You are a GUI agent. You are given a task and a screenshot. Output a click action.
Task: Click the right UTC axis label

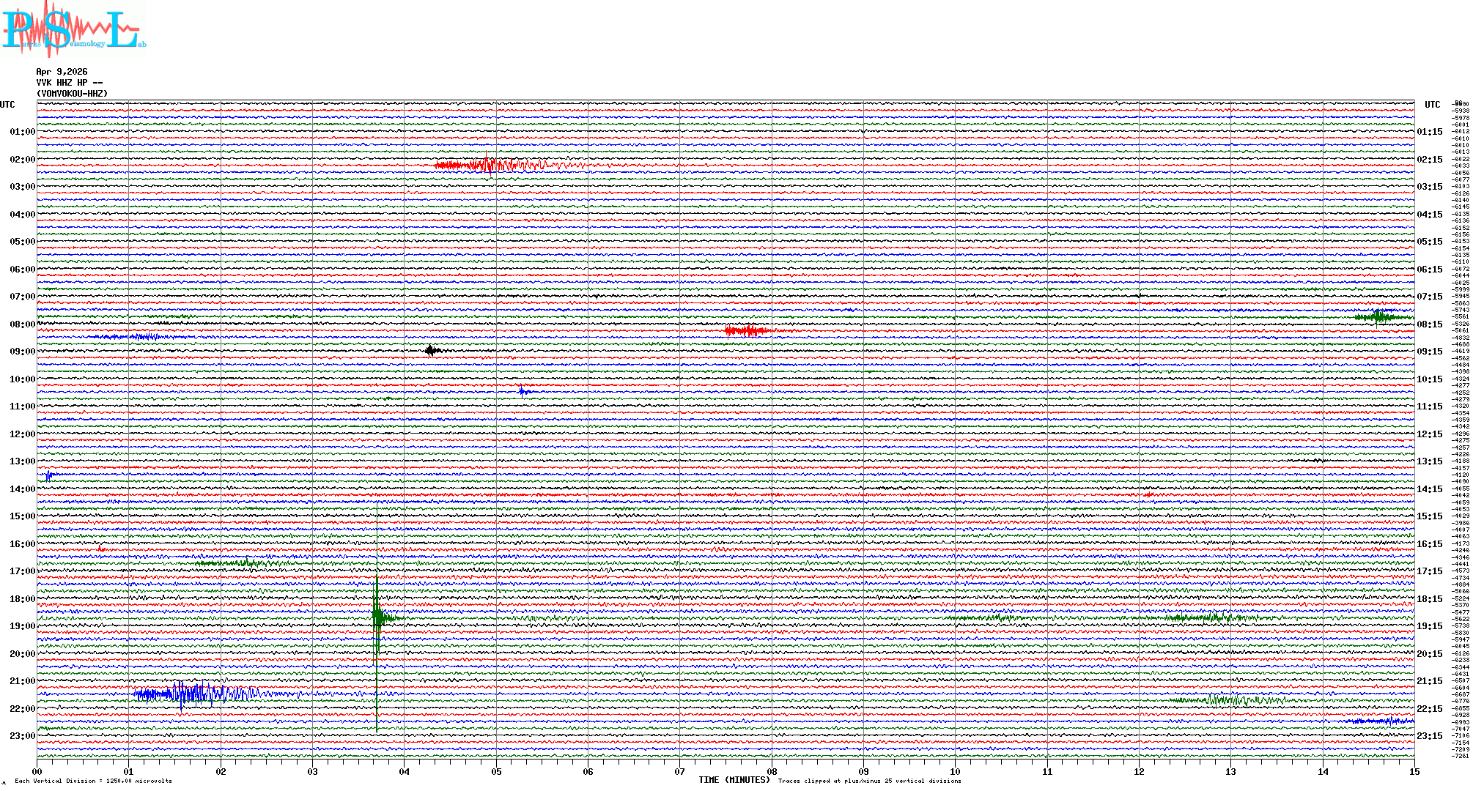click(1432, 105)
